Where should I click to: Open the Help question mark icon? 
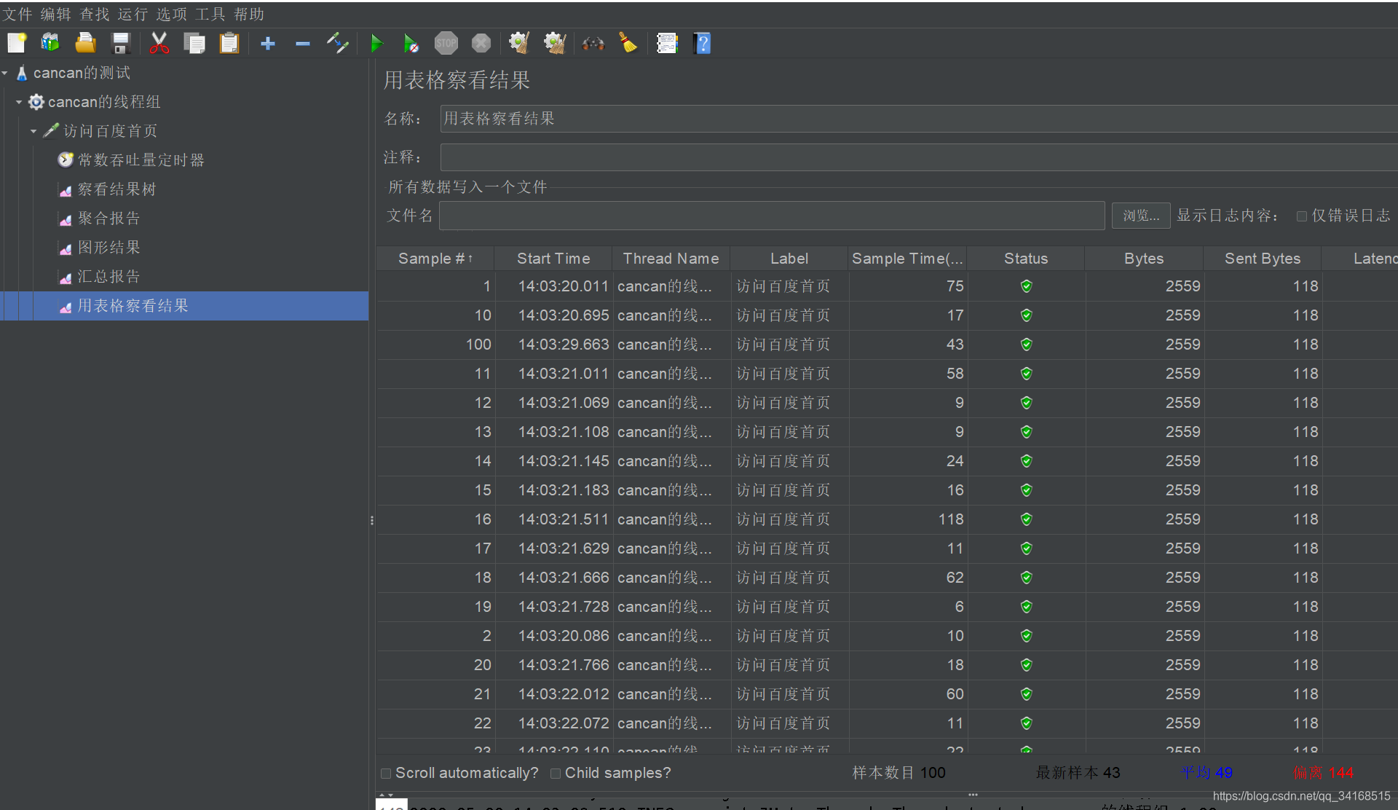coord(703,44)
